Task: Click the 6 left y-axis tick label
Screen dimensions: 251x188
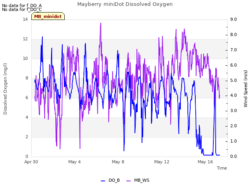Action: click(27, 98)
